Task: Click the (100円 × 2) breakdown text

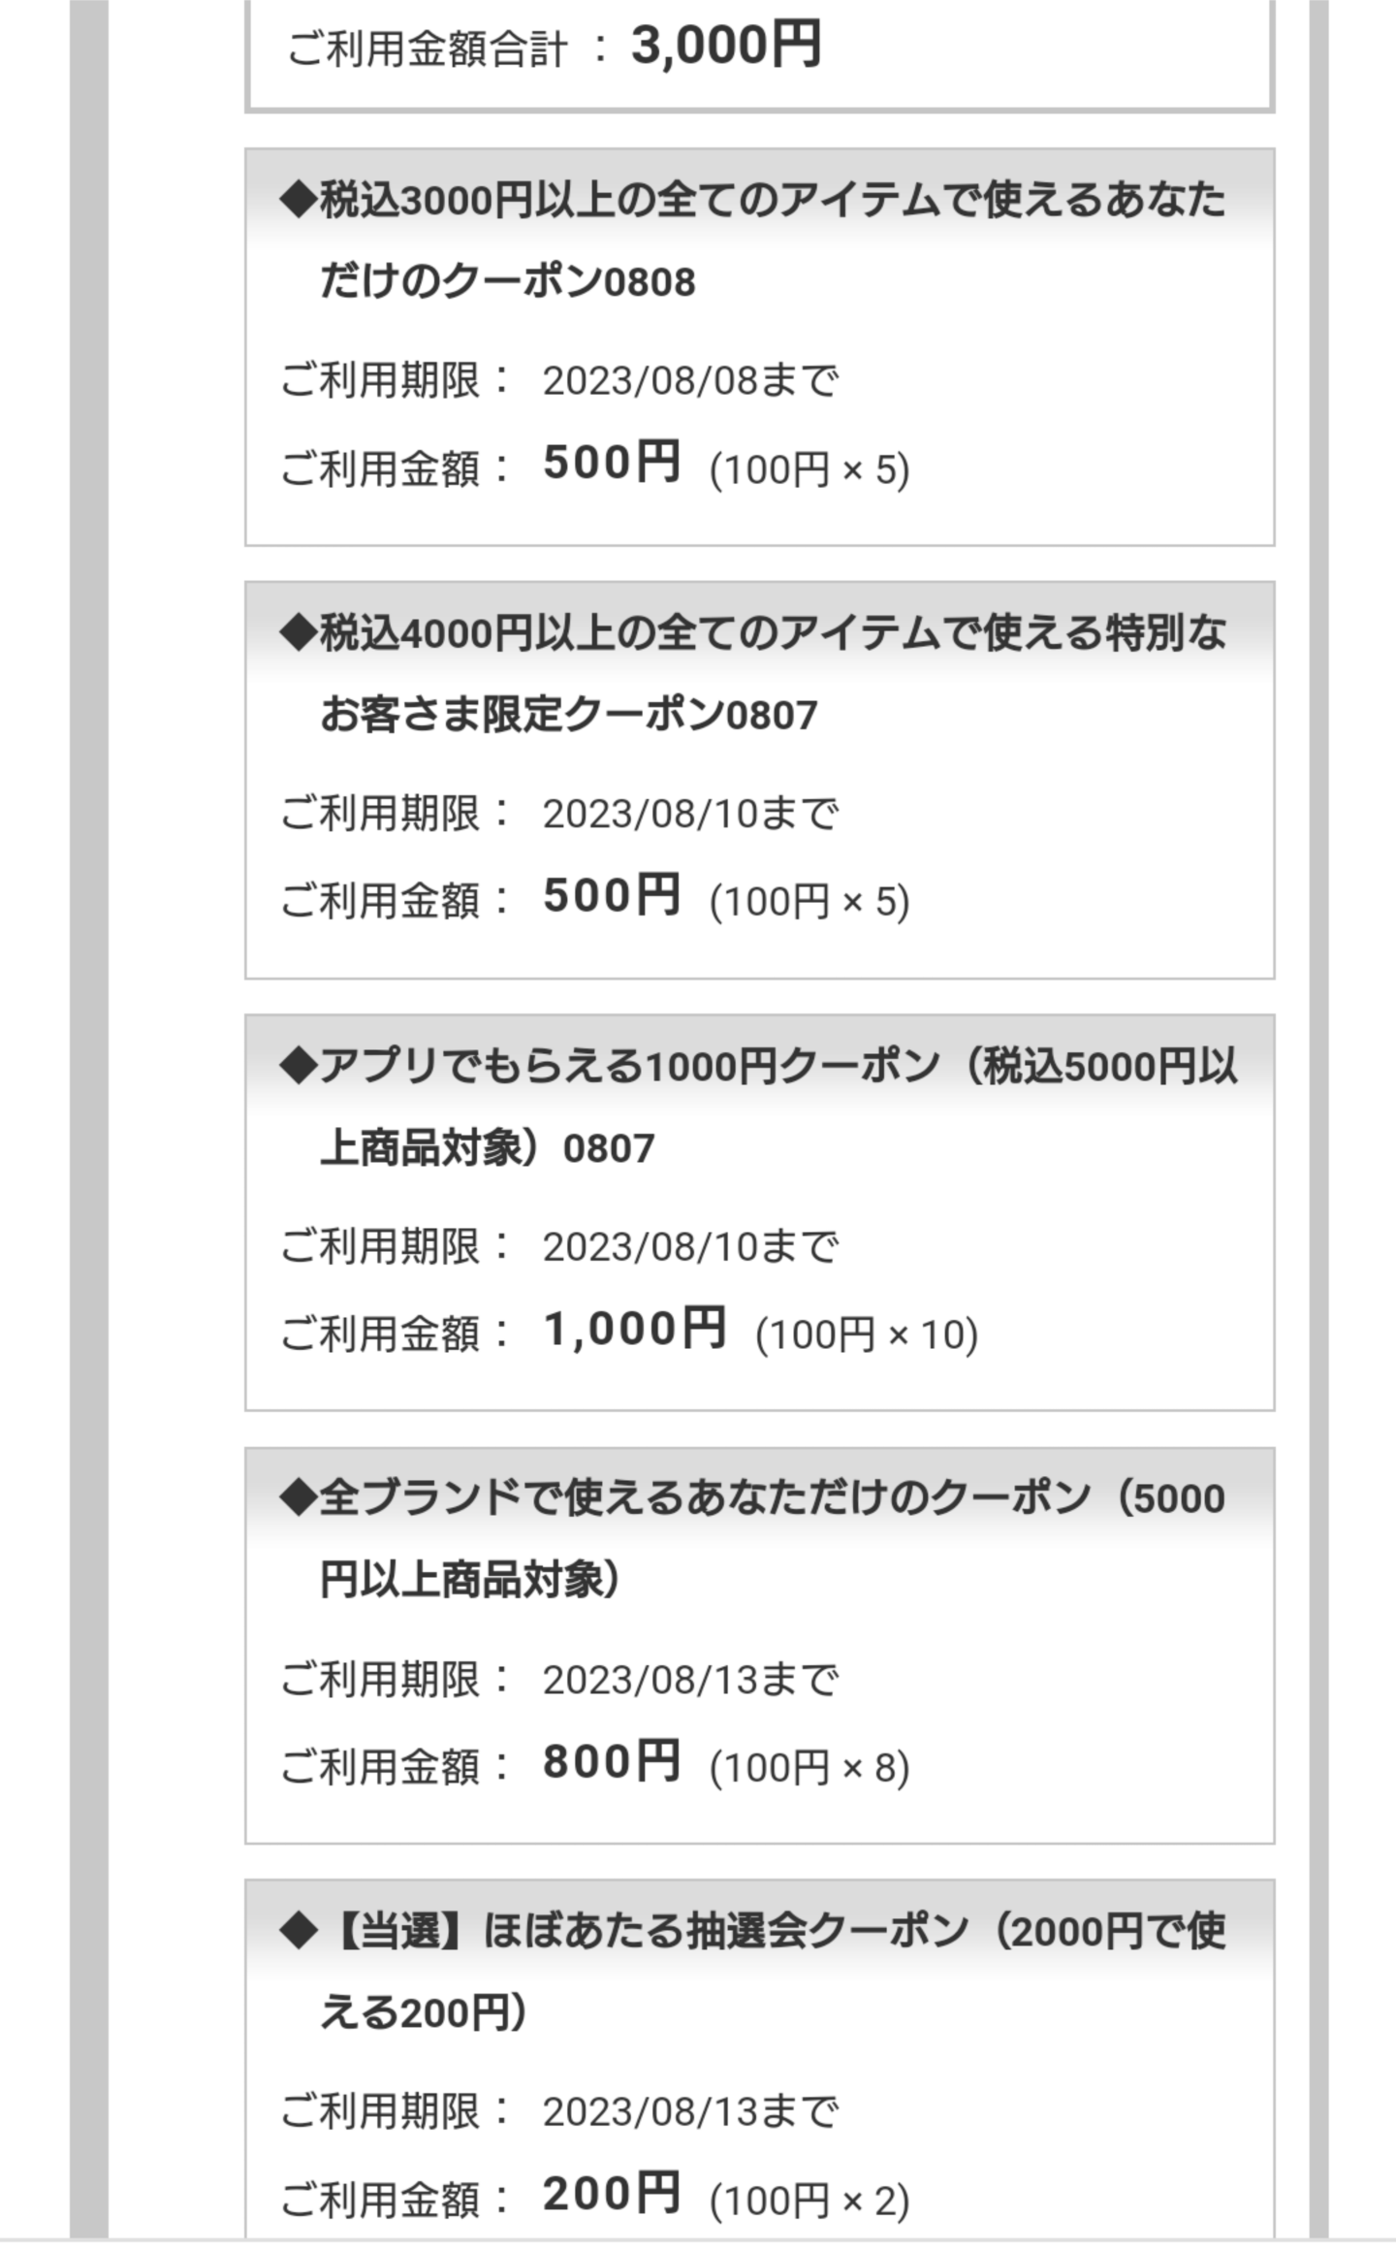Action: [x=809, y=2201]
